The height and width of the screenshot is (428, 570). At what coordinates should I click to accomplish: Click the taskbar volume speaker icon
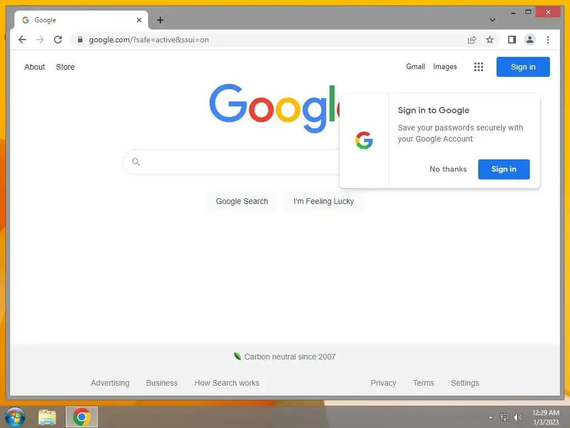click(x=517, y=417)
